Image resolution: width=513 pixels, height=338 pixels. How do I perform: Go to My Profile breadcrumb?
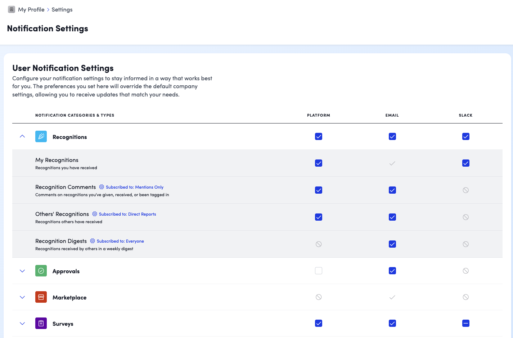click(x=31, y=10)
